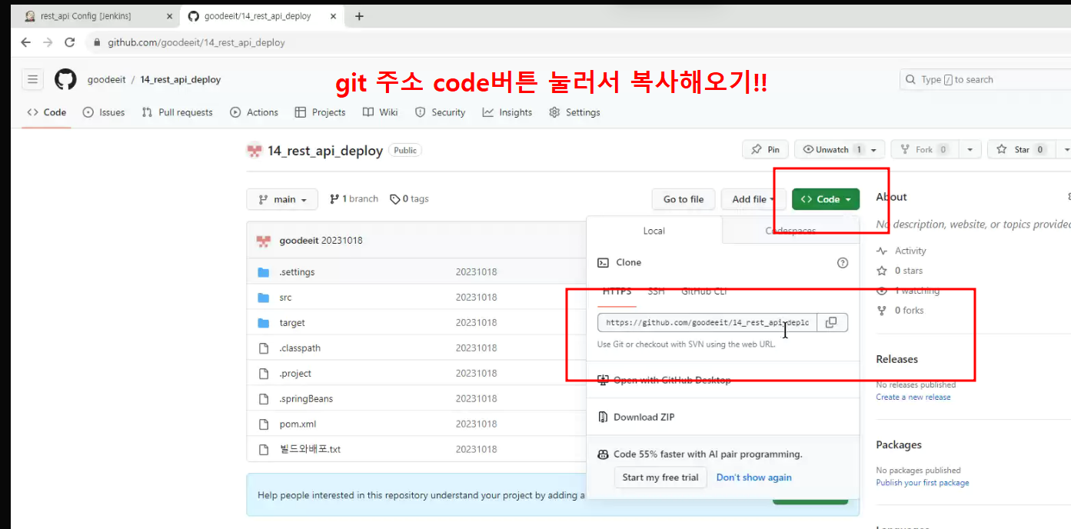Open the Wiki tab

tap(381, 112)
